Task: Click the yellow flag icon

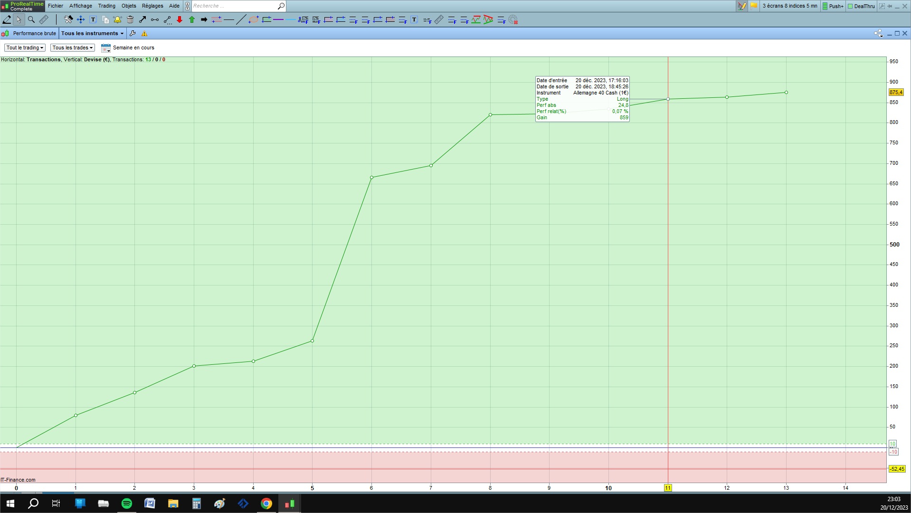Action: tap(754, 6)
